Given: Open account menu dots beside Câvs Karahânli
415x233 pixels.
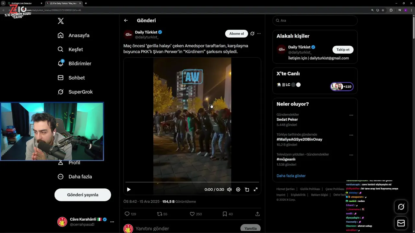Looking at the screenshot, I should (112, 222).
